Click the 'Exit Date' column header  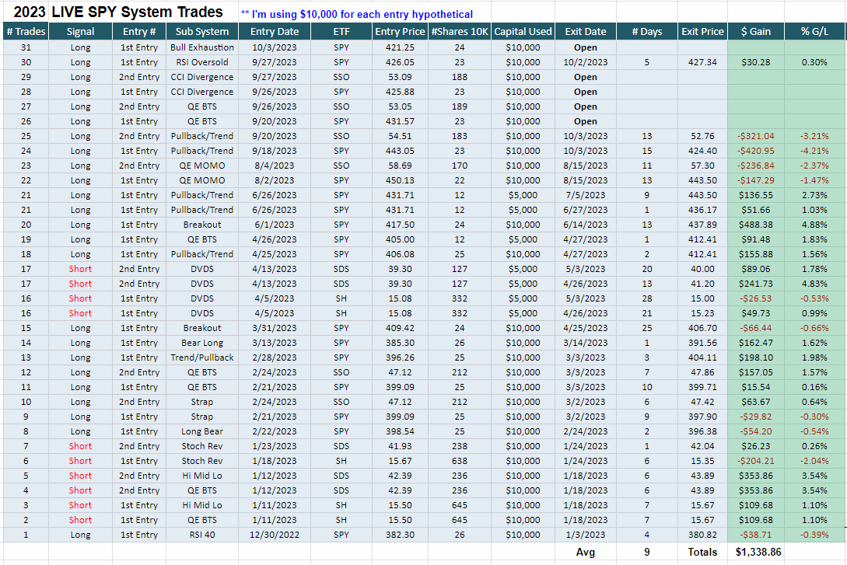pos(586,32)
